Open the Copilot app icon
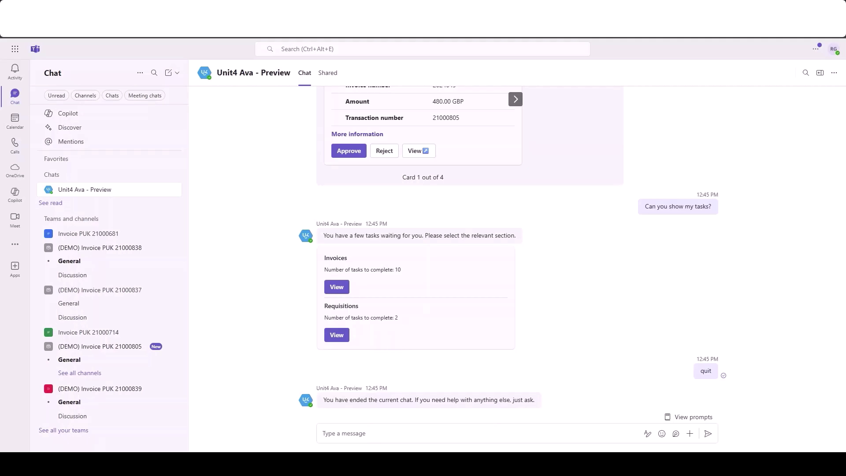This screenshot has width=846, height=476. (15, 194)
